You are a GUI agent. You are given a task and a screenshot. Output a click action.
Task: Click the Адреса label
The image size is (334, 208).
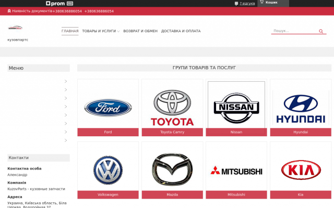coord(15,197)
